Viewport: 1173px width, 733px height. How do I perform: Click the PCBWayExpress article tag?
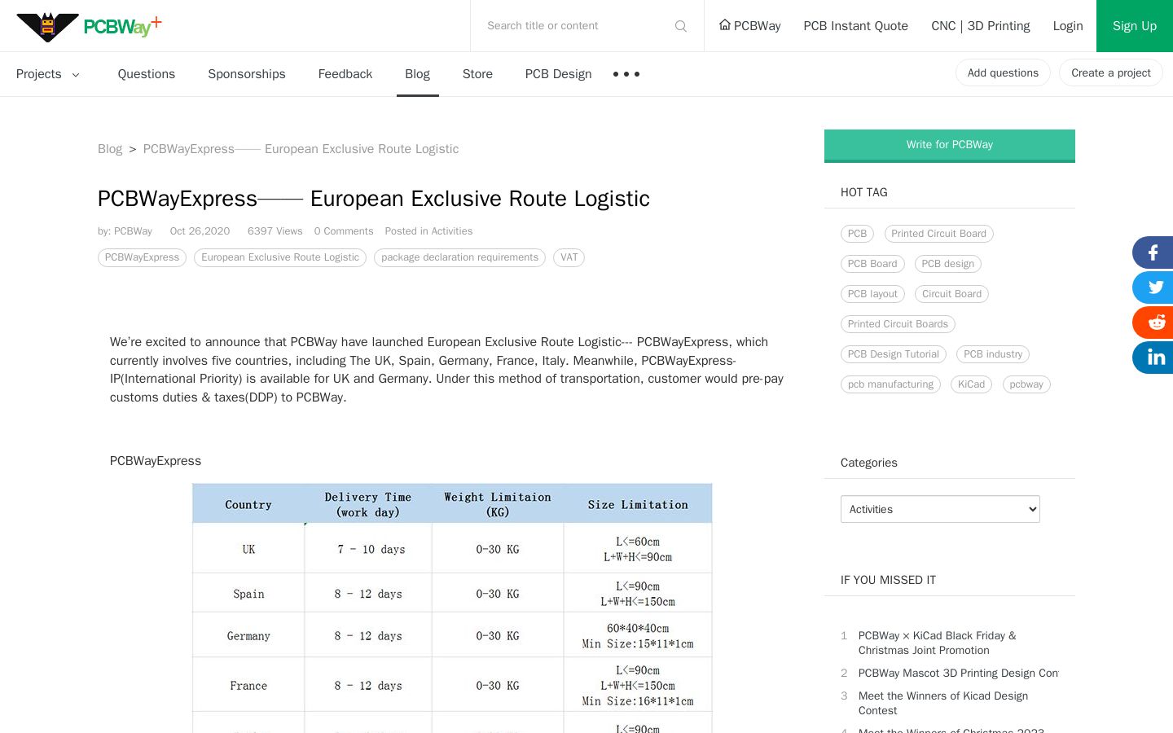click(142, 257)
